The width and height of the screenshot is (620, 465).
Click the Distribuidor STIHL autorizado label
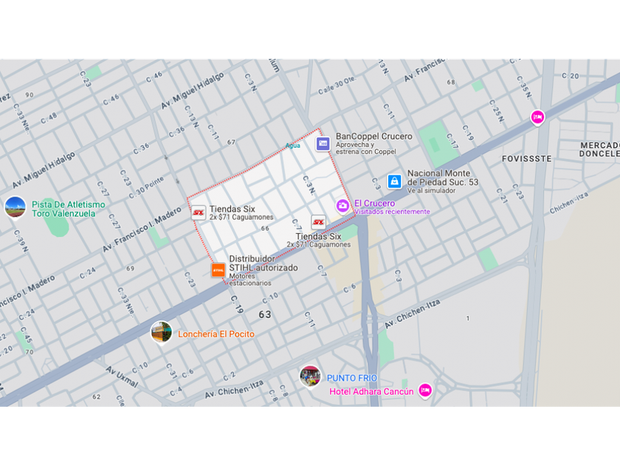point(263,263)
